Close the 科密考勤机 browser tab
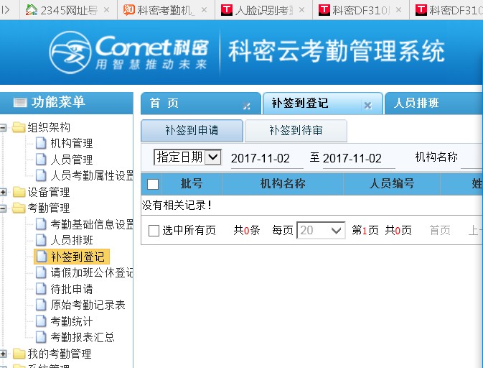Screen dimensions: 483x368 tap(204, 10)
